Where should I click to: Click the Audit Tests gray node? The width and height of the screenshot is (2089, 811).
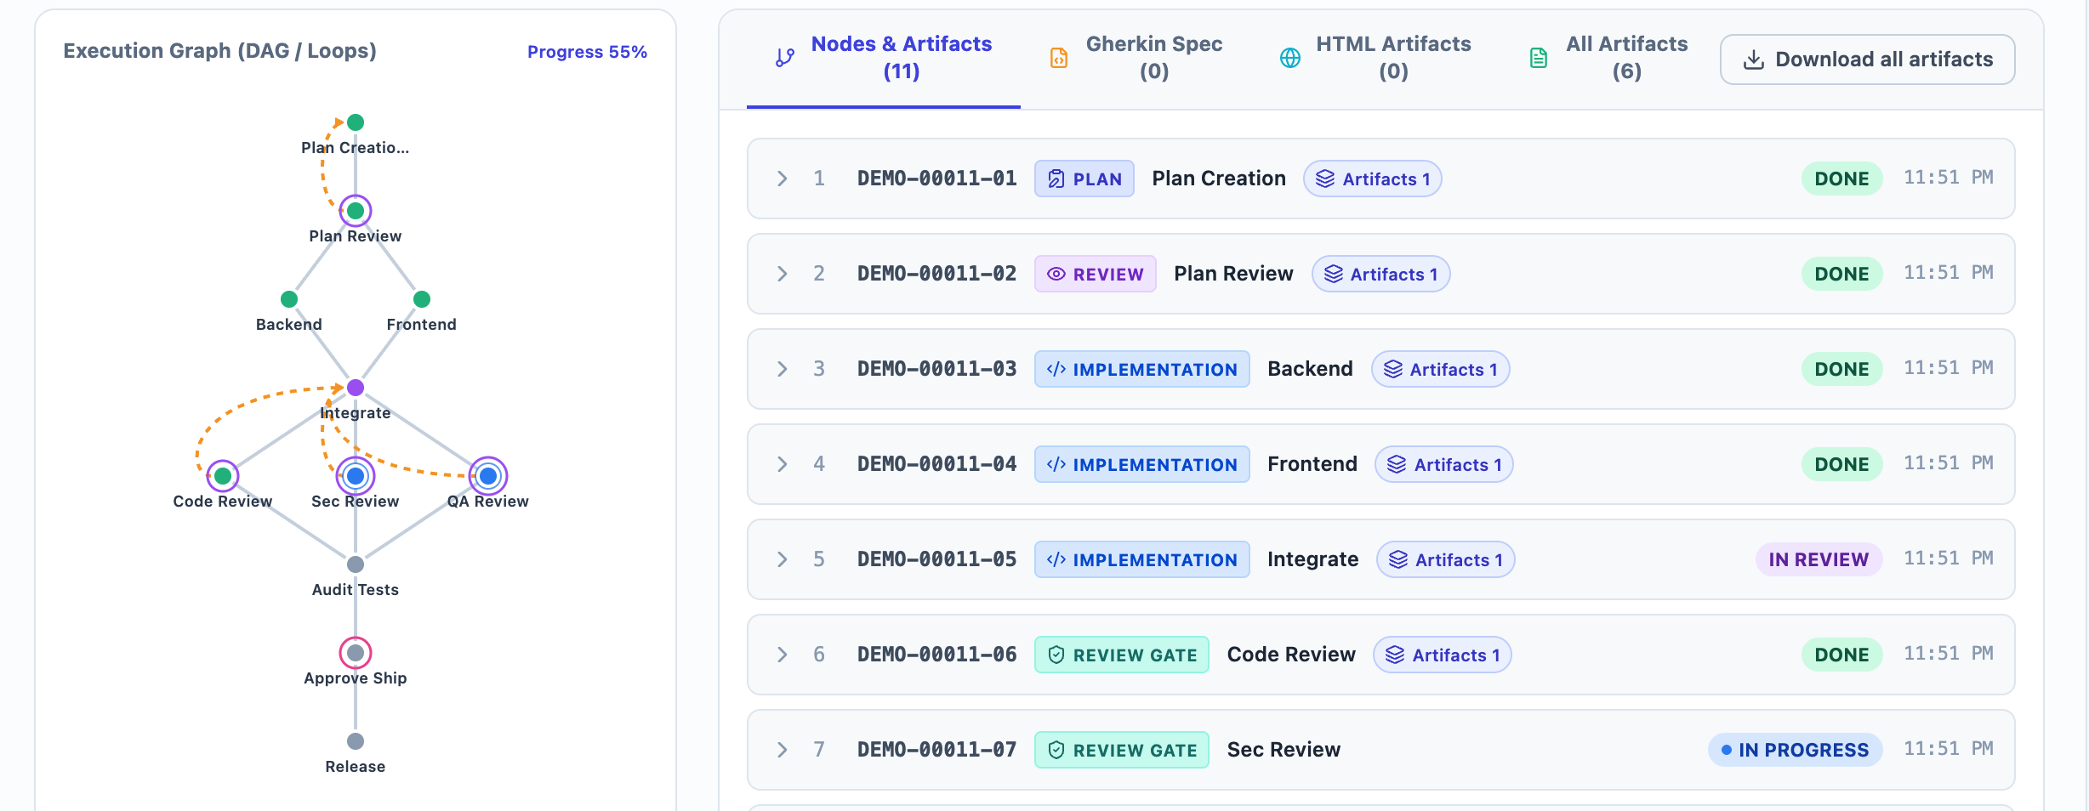(356, 564)
